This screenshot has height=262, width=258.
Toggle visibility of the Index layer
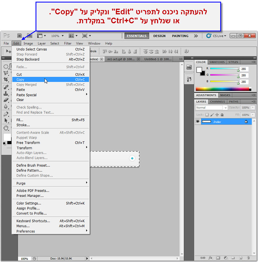(198, 121)
